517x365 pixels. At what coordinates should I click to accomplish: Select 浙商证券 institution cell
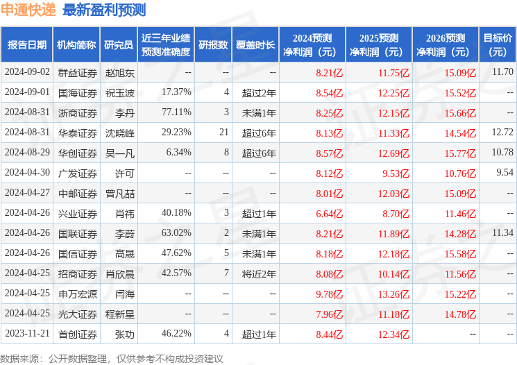pyautogui.click(x=78, y=113)
